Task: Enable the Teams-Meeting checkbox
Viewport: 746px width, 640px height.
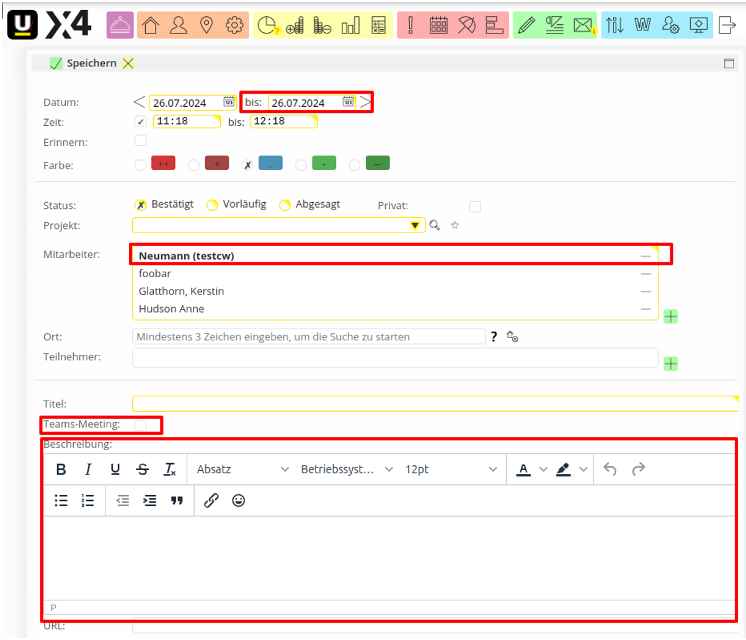Action: pos(141,425)
